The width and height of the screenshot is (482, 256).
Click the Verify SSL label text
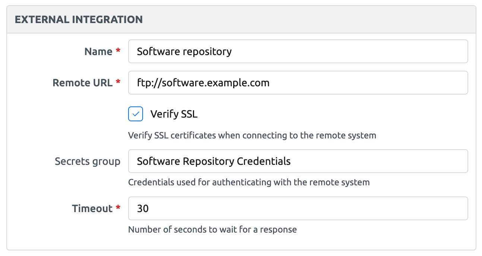point(174,114)
